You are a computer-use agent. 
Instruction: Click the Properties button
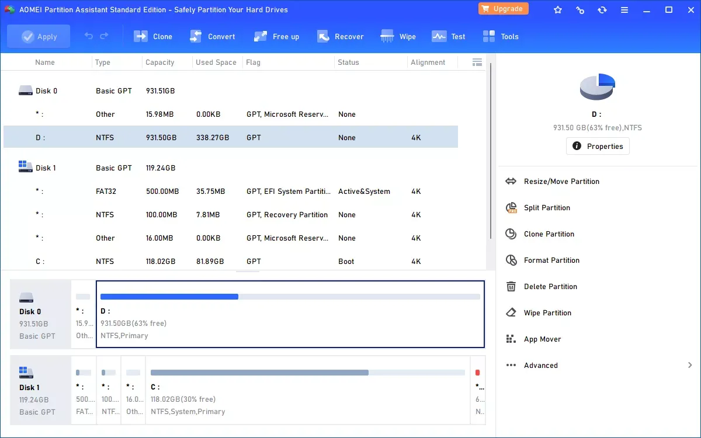click(x=598, y=146)
